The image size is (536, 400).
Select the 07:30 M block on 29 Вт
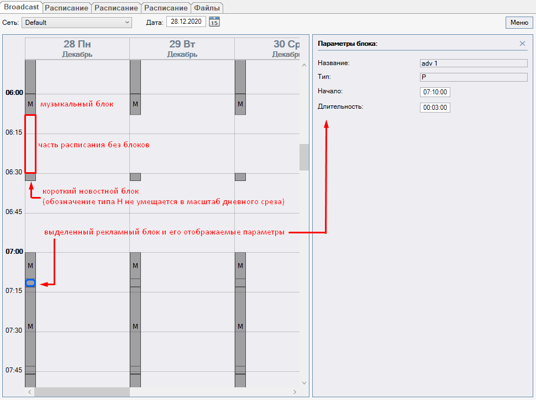pyautogui.click(x=135, y=326)
